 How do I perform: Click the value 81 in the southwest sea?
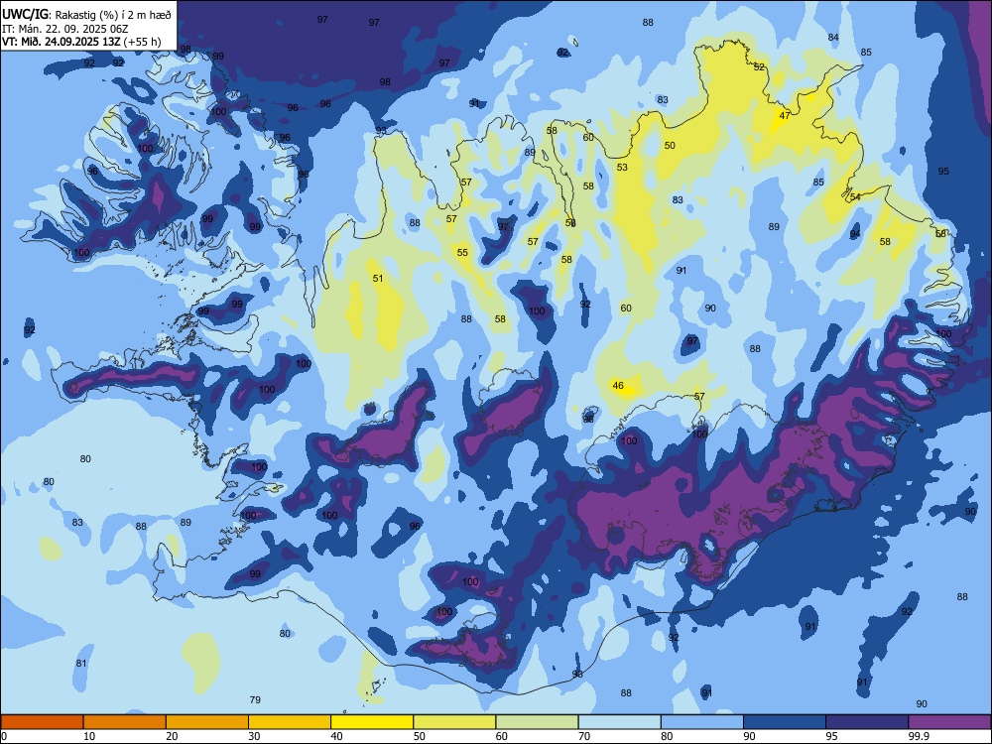coord(81,663)
